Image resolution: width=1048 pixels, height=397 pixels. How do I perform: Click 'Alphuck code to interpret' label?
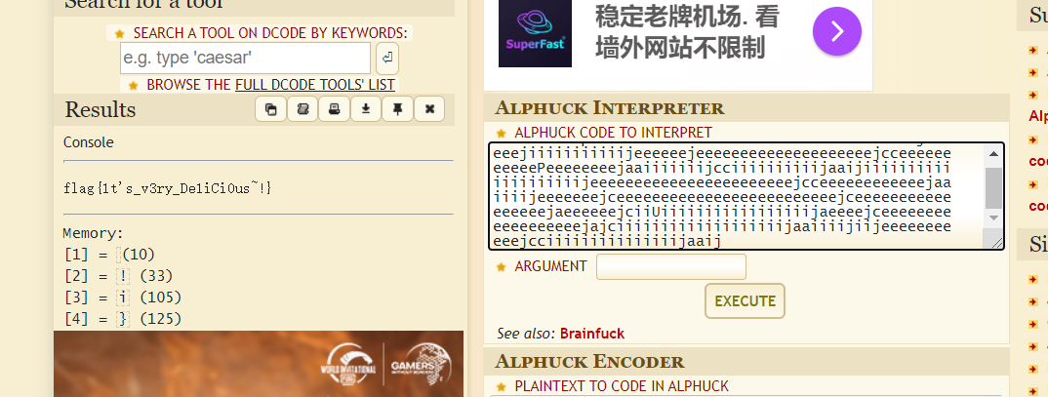(613, 133)
